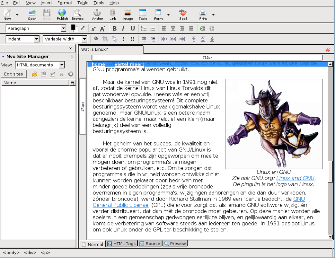The height and width of the screenshot is (258, 335).
Task: Open the Format menu
Action: click(64, 3)
